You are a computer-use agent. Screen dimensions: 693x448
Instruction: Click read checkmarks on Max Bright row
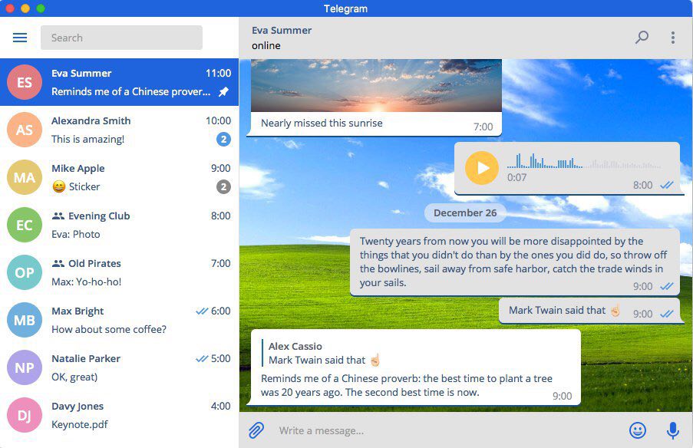tap(202, 311)
